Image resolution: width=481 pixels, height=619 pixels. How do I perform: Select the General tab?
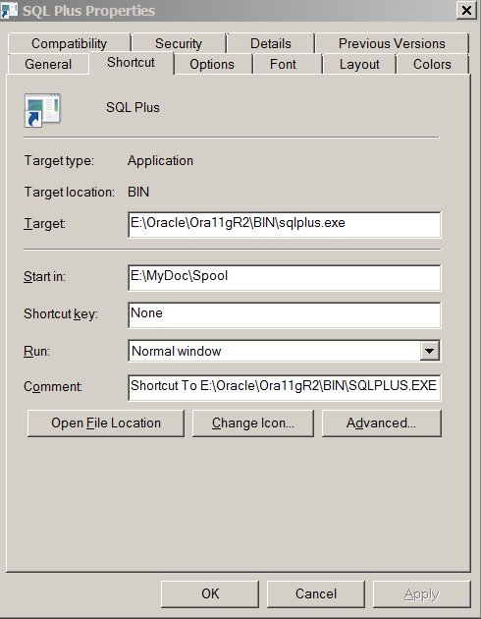tap(48, 64)
